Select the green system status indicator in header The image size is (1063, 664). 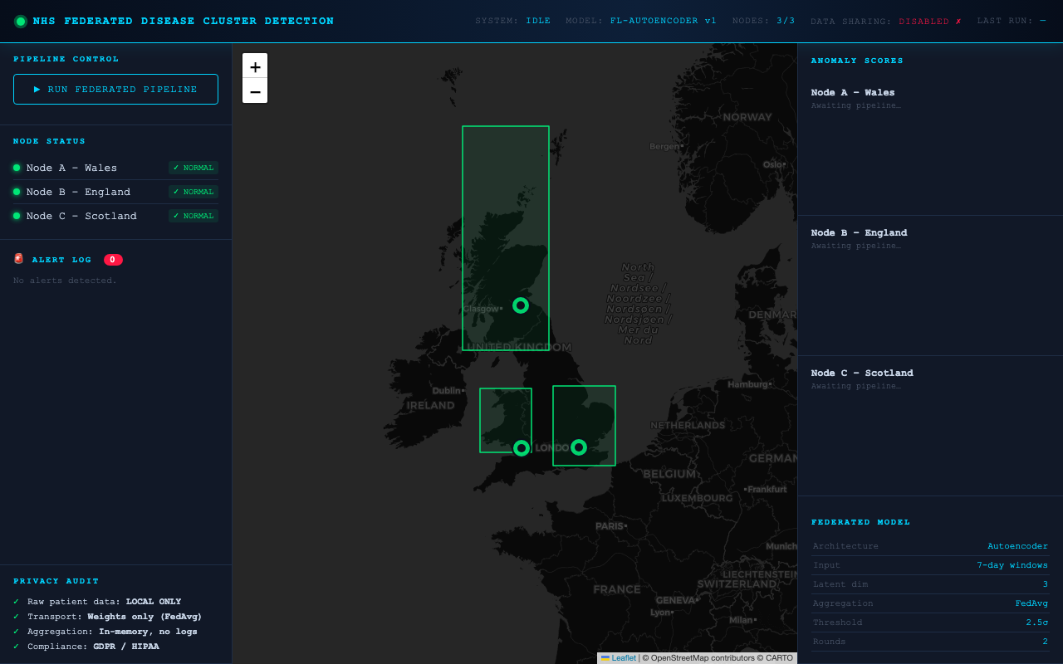(21, 22)
